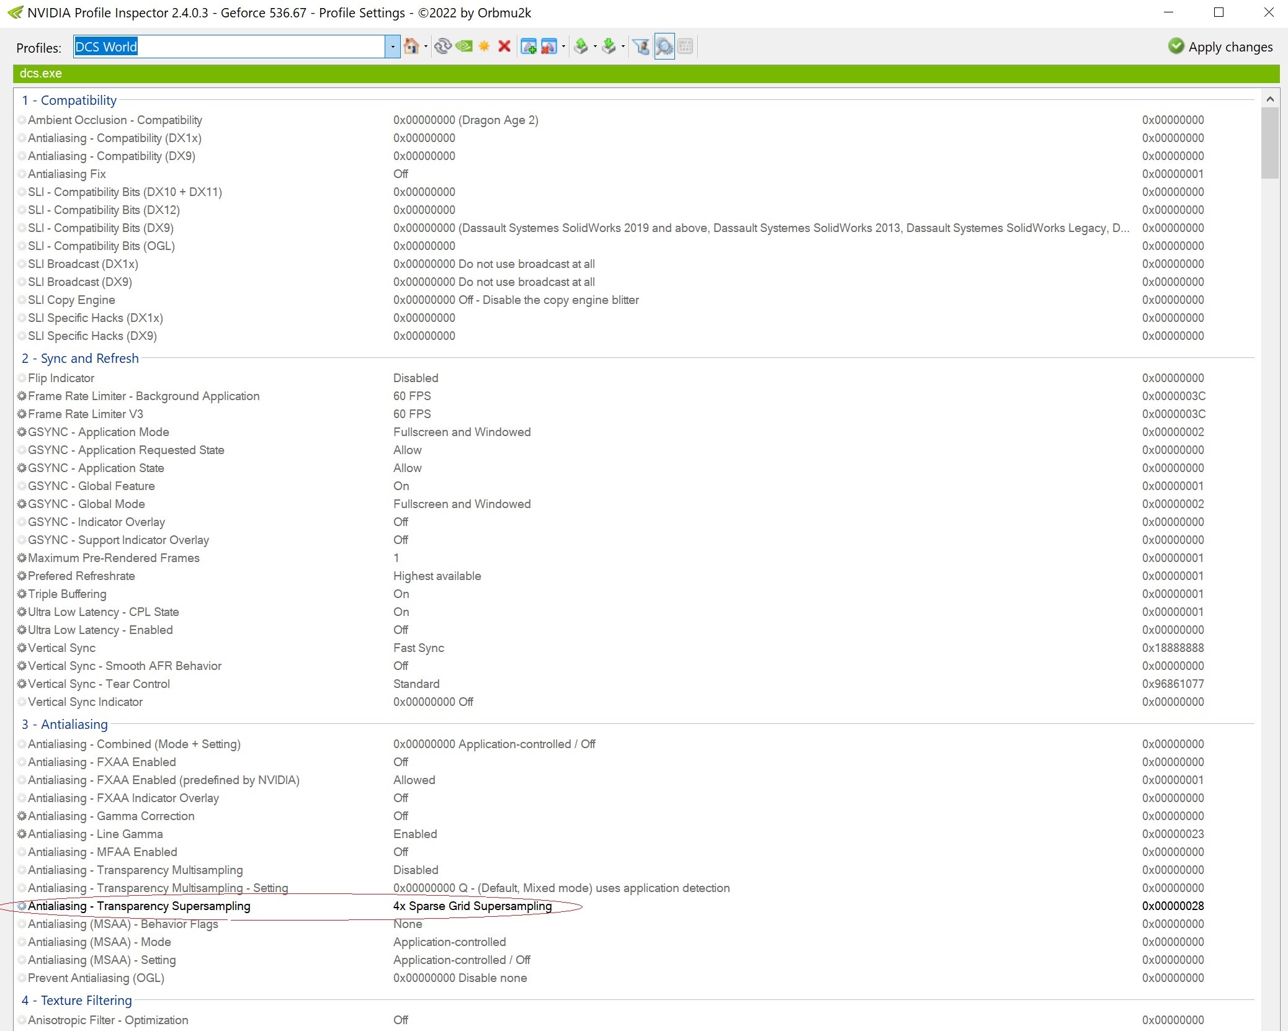Select the dcs.exe application bar
Image resolution: width=1288 pixels, height=1031 pixels.
tap(646, 73)
